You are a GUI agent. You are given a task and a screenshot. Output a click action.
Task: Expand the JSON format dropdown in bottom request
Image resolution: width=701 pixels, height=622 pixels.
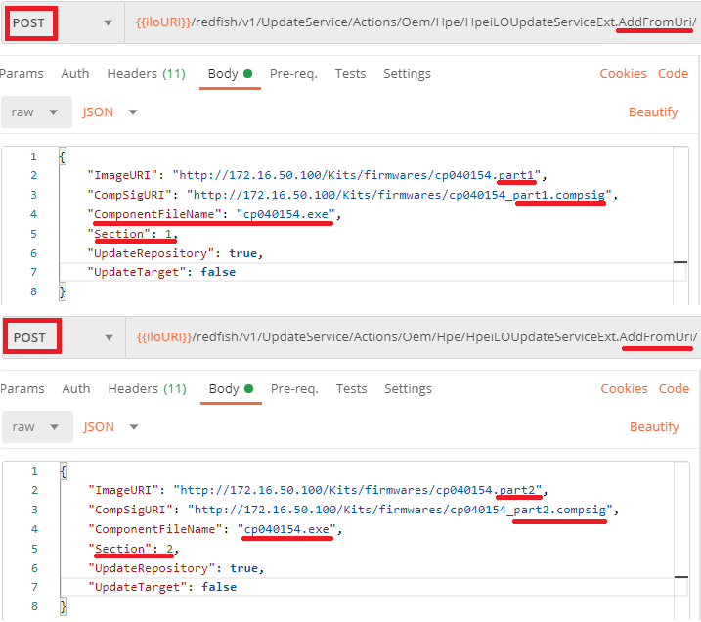coord(110,427)
